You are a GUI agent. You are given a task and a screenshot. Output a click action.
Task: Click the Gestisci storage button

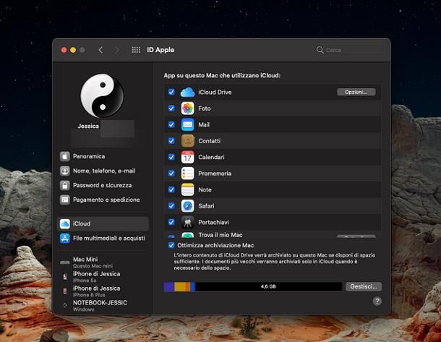pyautogui.click(x=364, y=286)
